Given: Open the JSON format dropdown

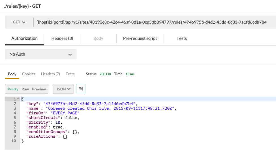Looking at the screenshot, I should click(63, 89).
